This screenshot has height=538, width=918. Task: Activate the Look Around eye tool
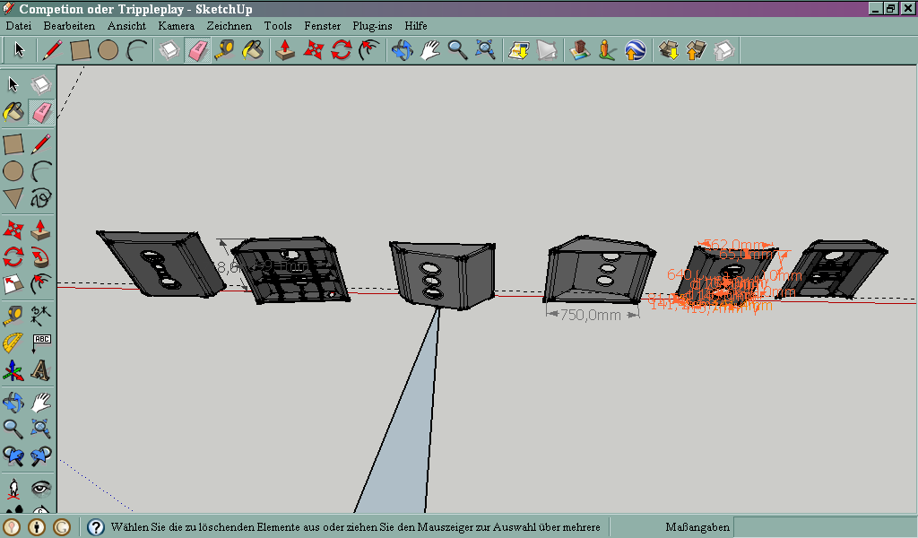[x=40, y=489]
